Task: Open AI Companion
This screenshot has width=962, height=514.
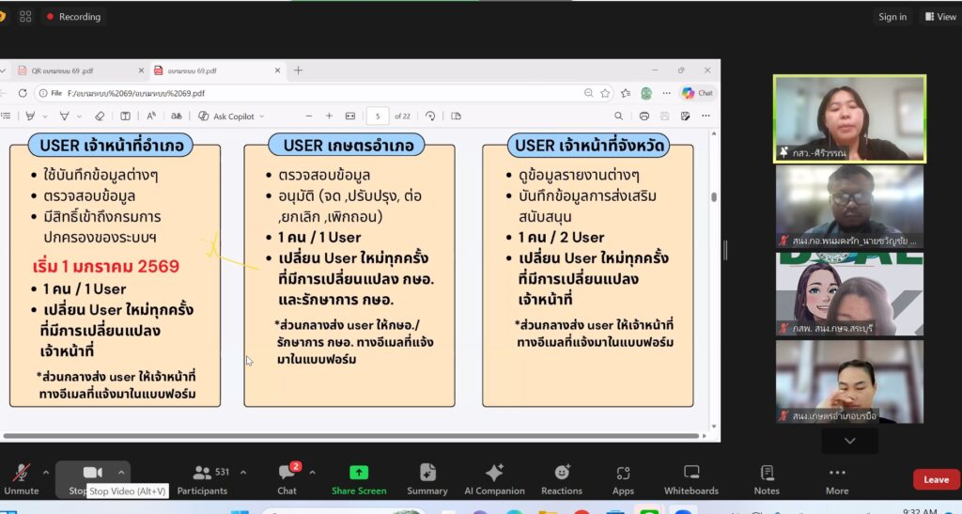Action: pyautogui.click(x=493, y=475)
